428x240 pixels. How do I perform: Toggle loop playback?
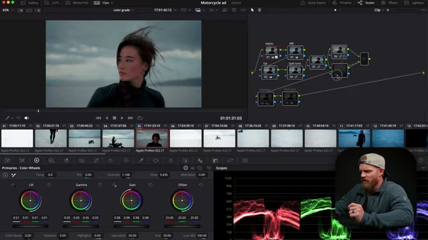pos(140,118)
